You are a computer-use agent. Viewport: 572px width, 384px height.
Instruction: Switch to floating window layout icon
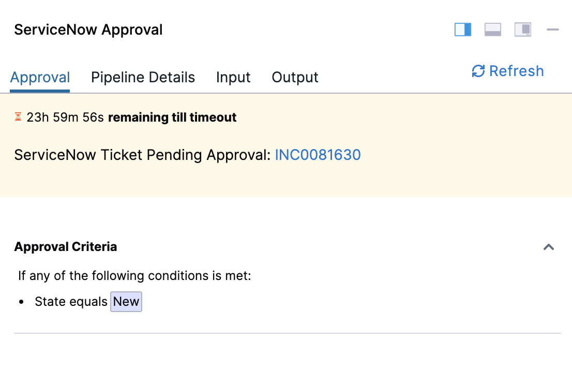(x=523, y=30)
